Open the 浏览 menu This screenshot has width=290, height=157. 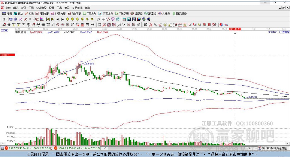click(x=16, y=8)
